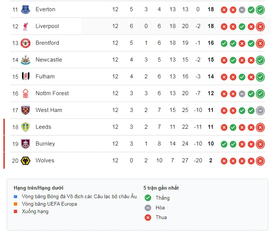Click the Fulham club crest icon
The image size is (279, 234).
click(25, 77)
